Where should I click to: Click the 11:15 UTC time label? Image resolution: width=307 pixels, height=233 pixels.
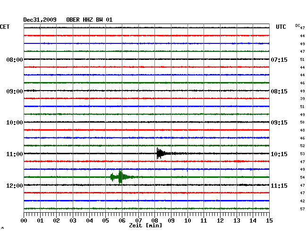279,185
